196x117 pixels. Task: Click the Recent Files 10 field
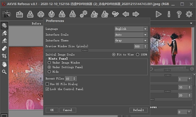click(x=69, y=79)
